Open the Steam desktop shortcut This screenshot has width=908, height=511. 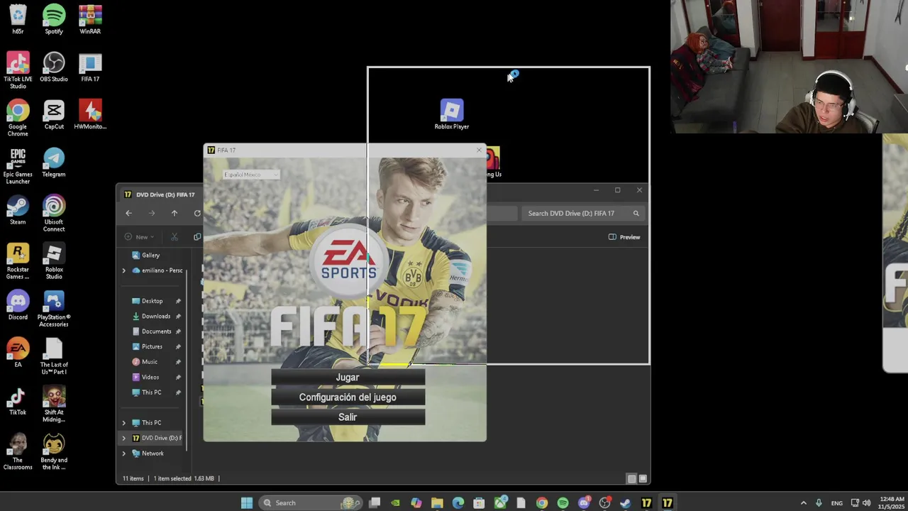(x=18, y=210)
